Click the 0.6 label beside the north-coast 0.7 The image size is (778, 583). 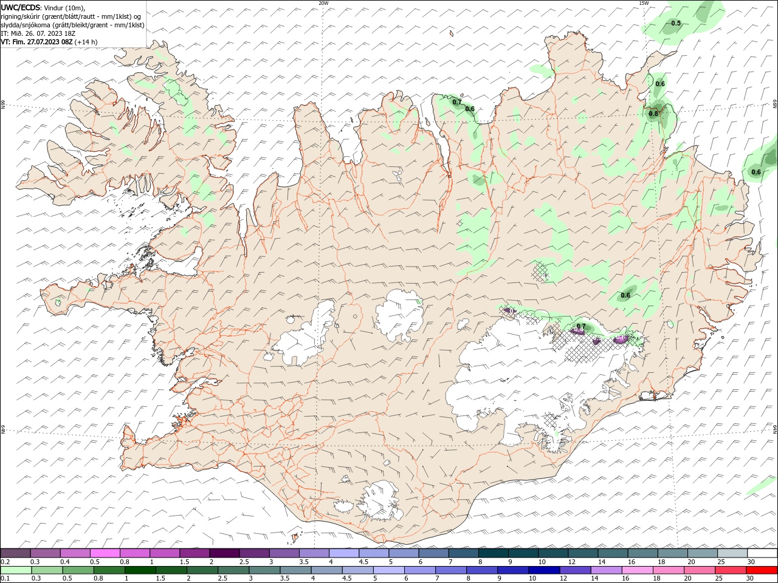tap(470, 109)
